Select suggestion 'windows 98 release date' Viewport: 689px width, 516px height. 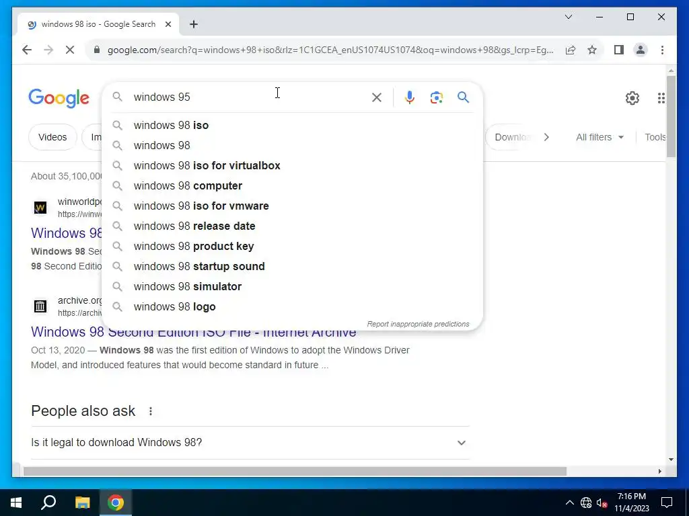[292, 226]
